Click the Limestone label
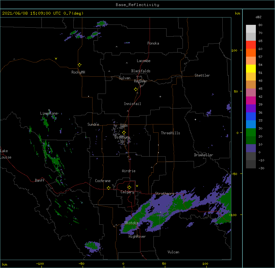Viewport: 275px width, 268px height. 49,113
